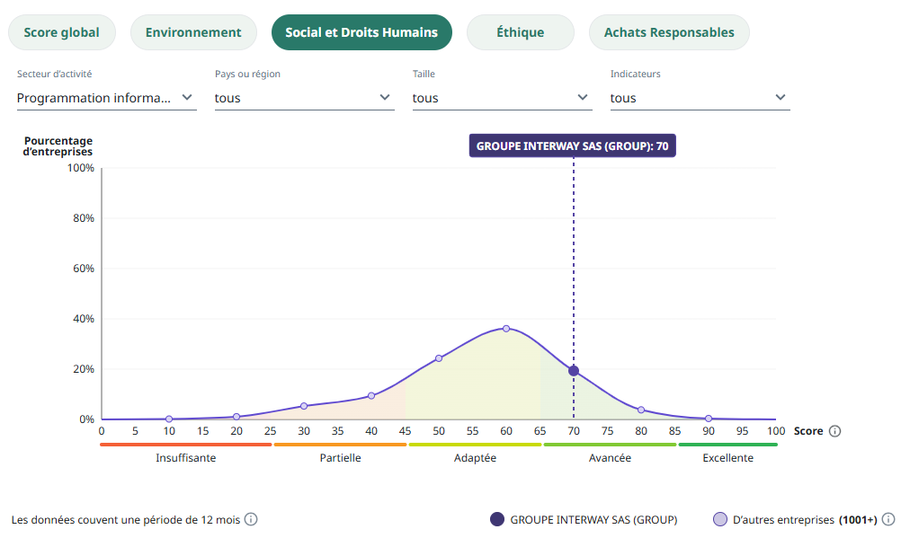
Task: Click the GROUPE INTERWAY SAS legend dot
Action: tap(497, 519)
